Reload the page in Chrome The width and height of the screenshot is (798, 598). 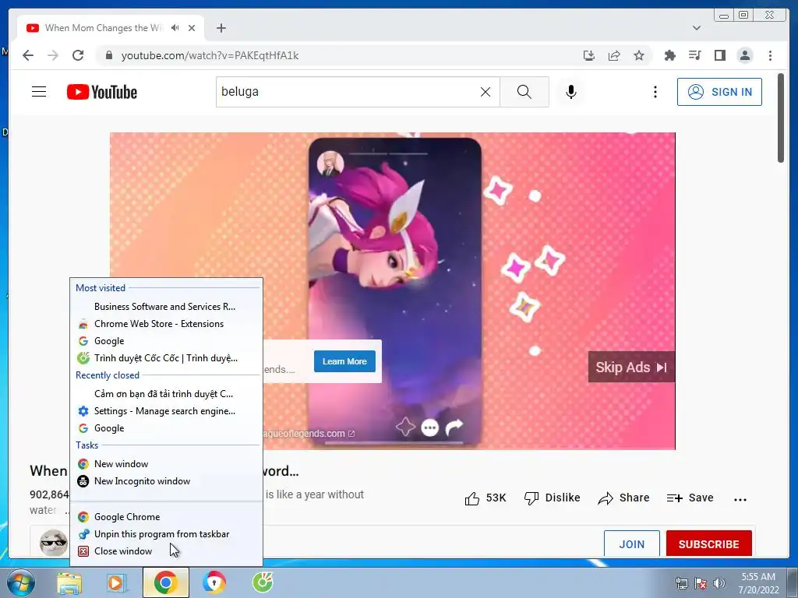[x=78, y=55]
